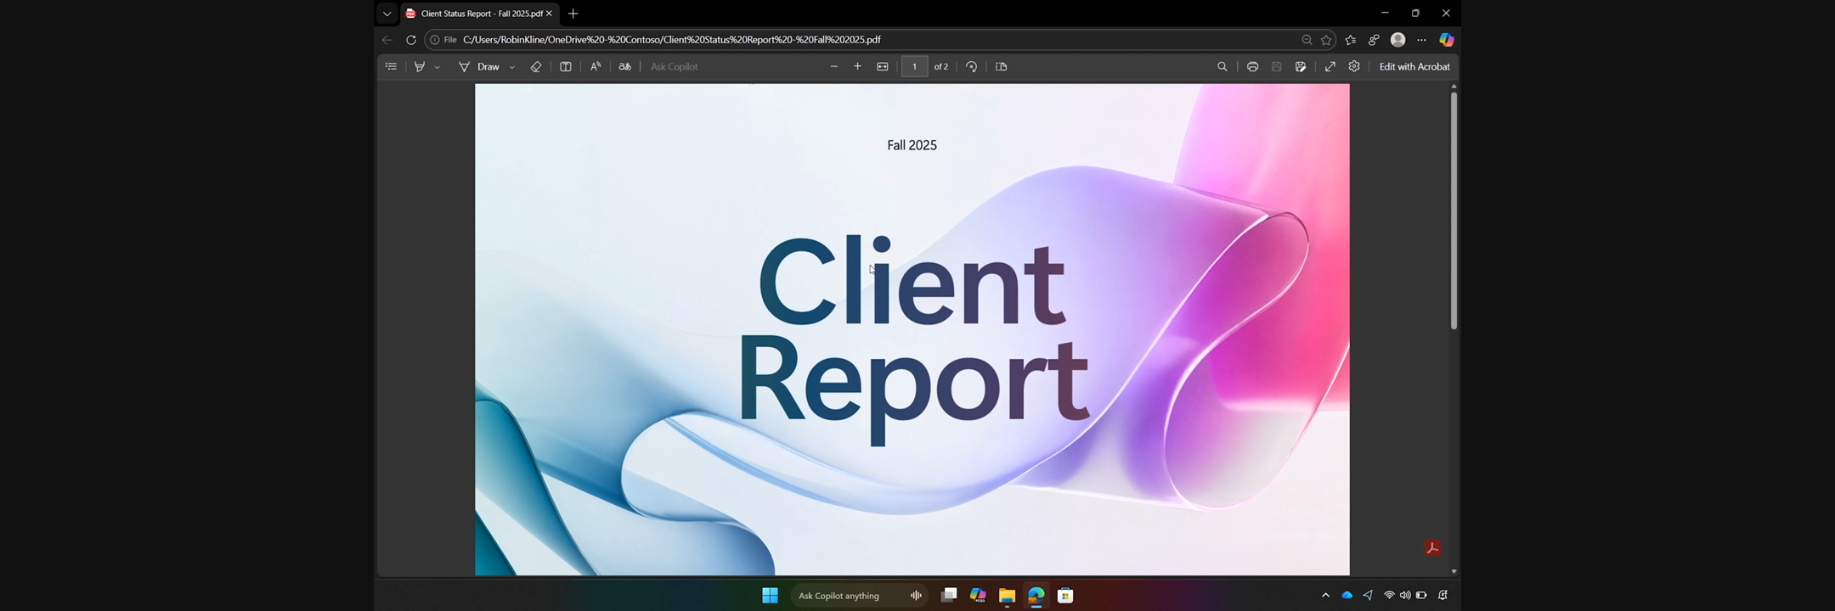The height and width of the screenshot is (611, 1835).
Task: Open Task View from the taskbar
Action: [x=949, y=596]
